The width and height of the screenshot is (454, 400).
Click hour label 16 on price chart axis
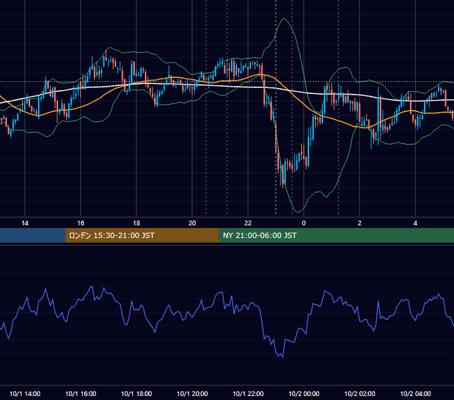[x=81, y=223]
